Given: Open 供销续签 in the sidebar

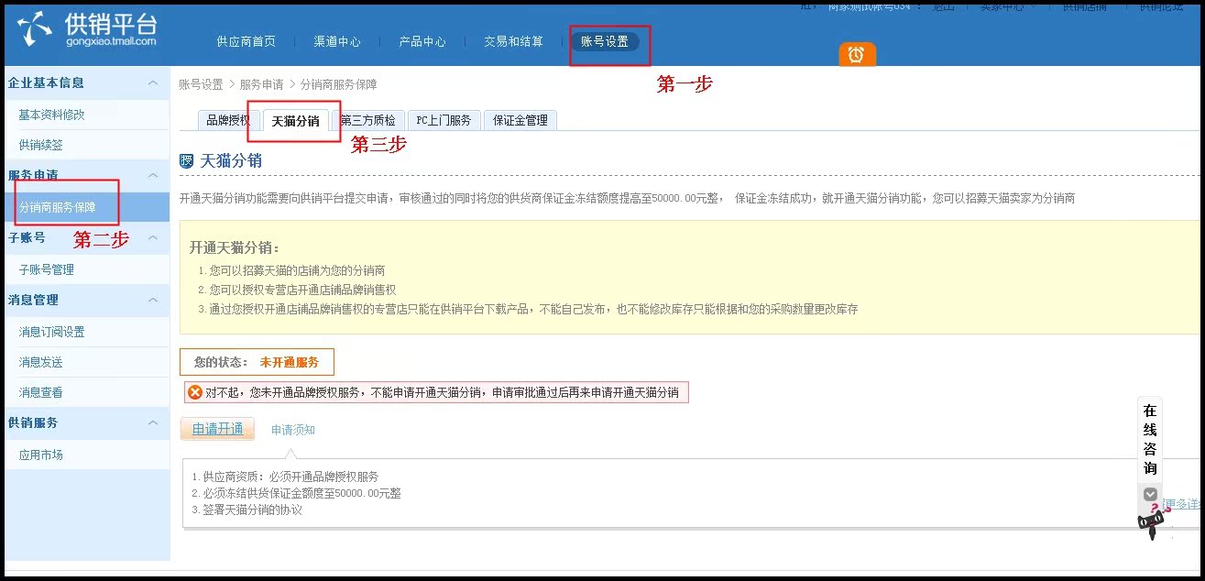Looking at the screenshot, I should click(41, 145).
